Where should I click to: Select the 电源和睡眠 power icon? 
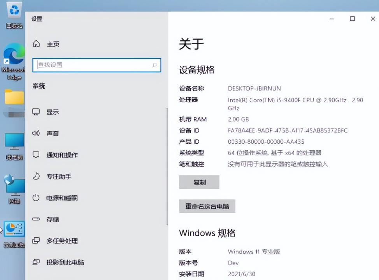pos(36,198)
